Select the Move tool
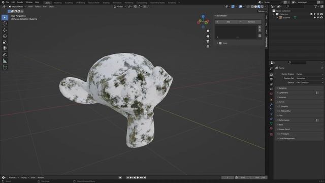The width and height of the screenshot is (325, 183). click(x=5, y=30)
